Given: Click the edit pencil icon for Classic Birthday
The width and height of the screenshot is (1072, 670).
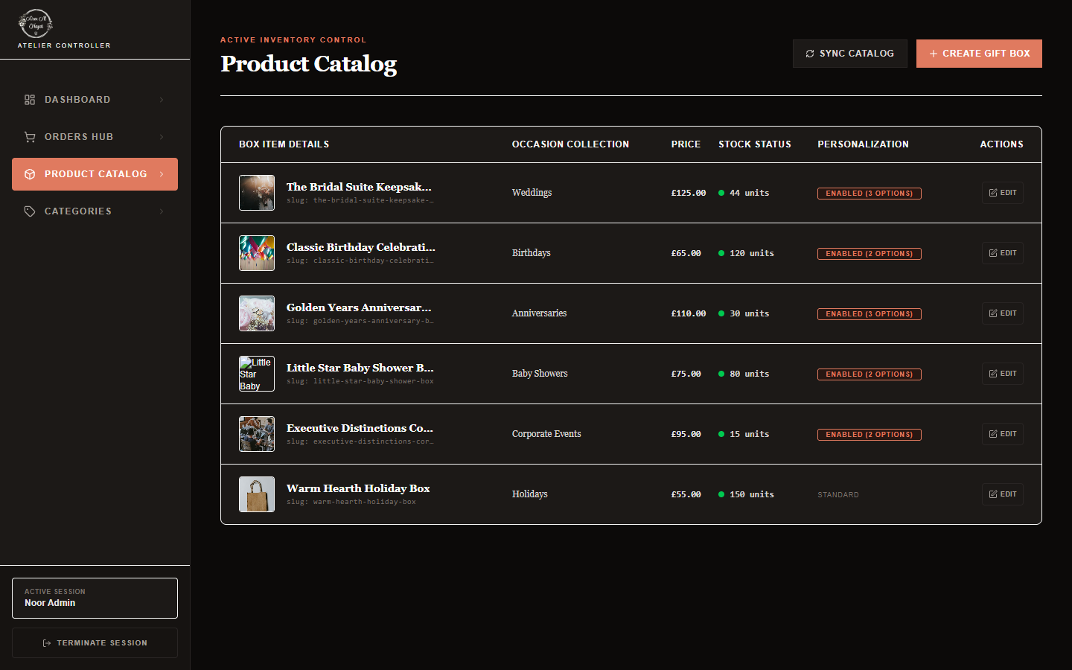Looking at the screenshot, I should point(993,253).
